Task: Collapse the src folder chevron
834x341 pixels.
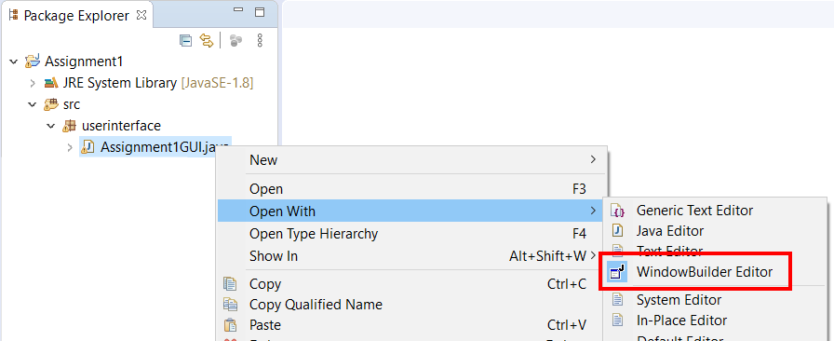Action: point(33,104)
